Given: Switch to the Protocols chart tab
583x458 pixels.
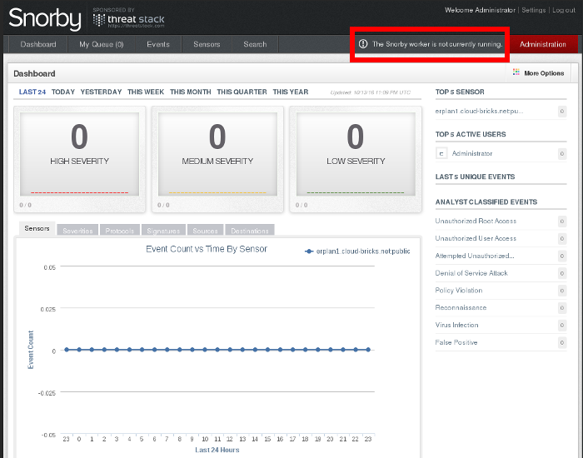Looking at the screenshot, I should click(119, 231).
